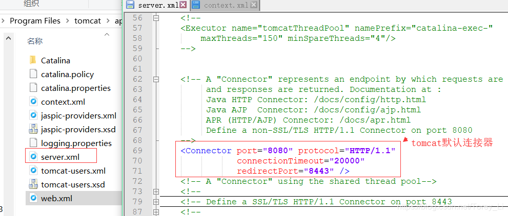508x216 pixels.
Task: Select the catalina.policy file icon
Action: (x=33, y=74)
